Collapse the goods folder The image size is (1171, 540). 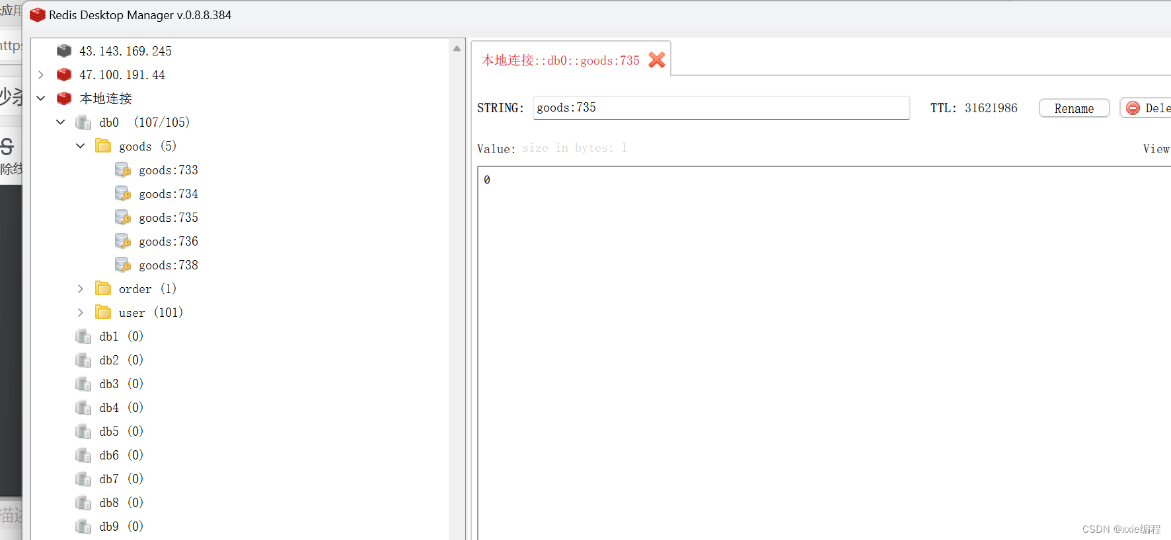click(x=81, y=146)
